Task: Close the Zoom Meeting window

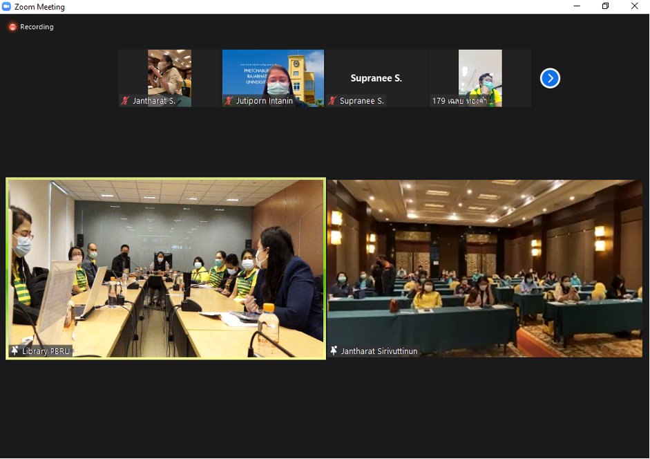Action: [634, 6]
